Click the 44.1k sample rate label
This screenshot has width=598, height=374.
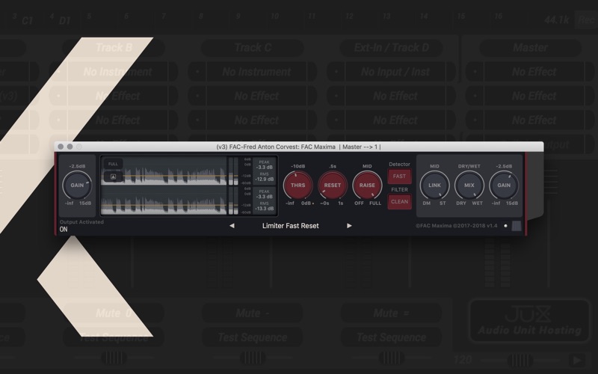tap(556, 20)
